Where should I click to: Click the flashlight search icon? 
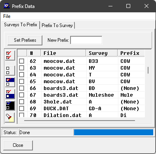pyautogui.click(x=10, y=117)
